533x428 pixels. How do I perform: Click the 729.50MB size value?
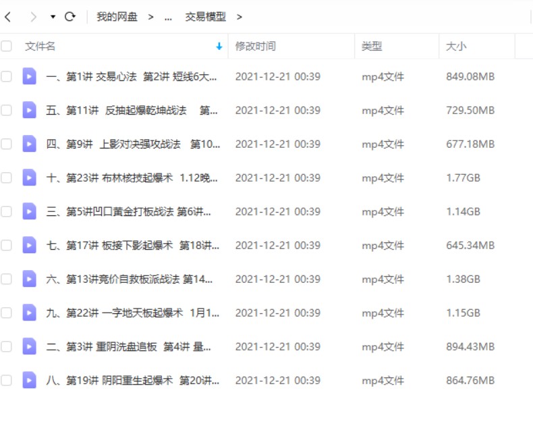[470, 110]
